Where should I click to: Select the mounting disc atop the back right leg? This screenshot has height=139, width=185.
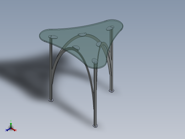[x=110, y=28]
